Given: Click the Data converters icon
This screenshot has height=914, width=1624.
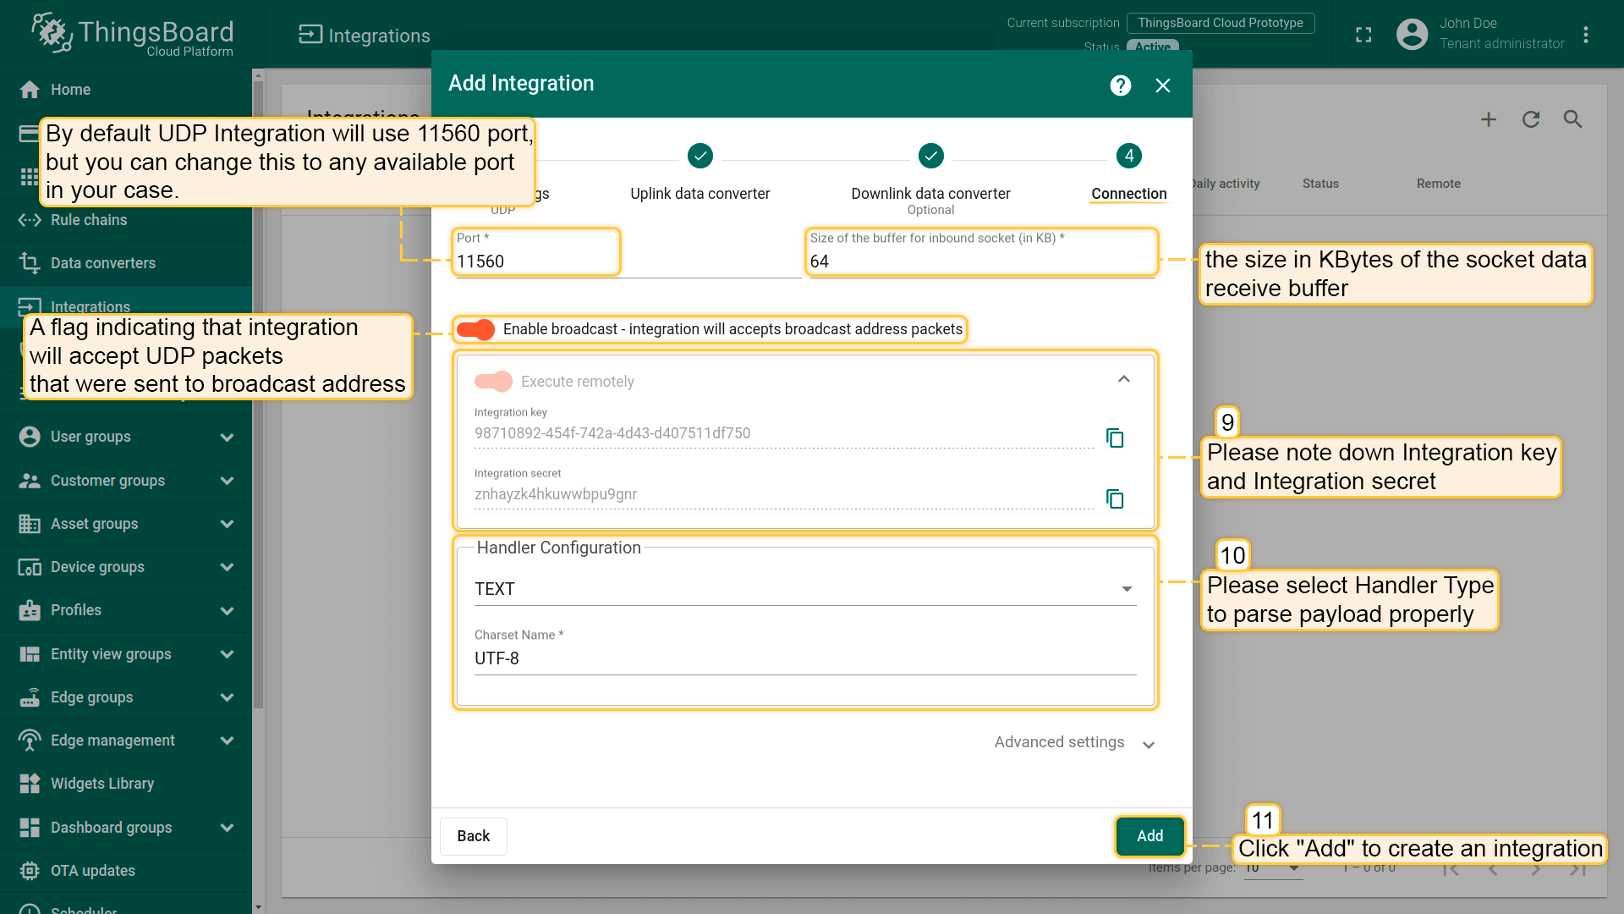Looking at the screenshot, I should (x=30, y=263).
